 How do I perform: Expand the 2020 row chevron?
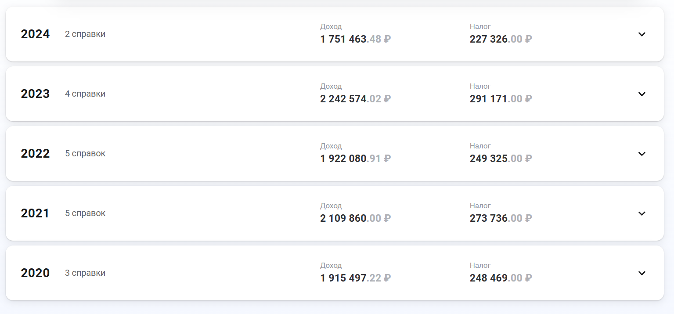[x=642, y=273]
